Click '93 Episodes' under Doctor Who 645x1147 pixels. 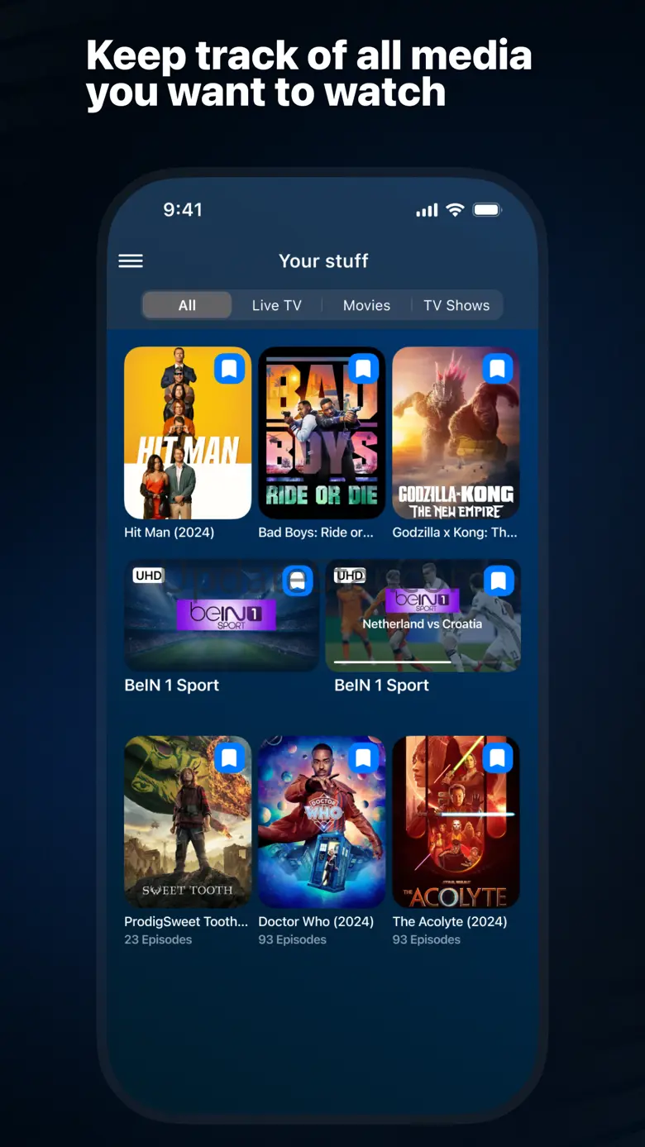[292, 939]
